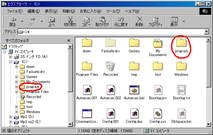
Task: Expand the tool folder in tree
Action: coord(16,107)
